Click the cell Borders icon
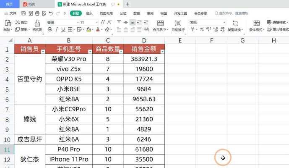The width and height of the screenshot is (289, 168). [x=70, y=29]
